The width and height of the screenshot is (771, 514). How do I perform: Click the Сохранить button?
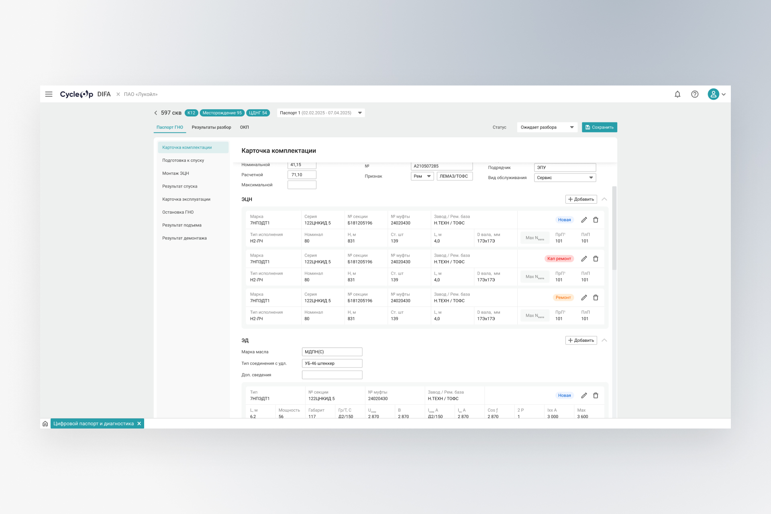pos(599,127)
